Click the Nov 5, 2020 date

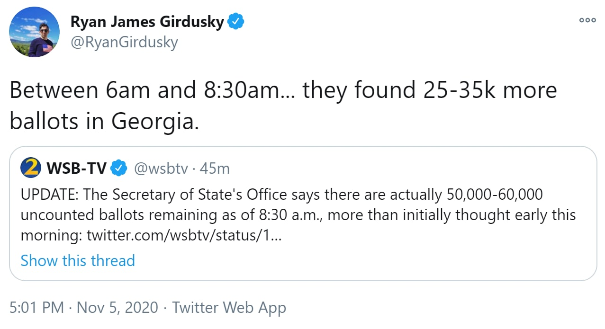(117, 308)
